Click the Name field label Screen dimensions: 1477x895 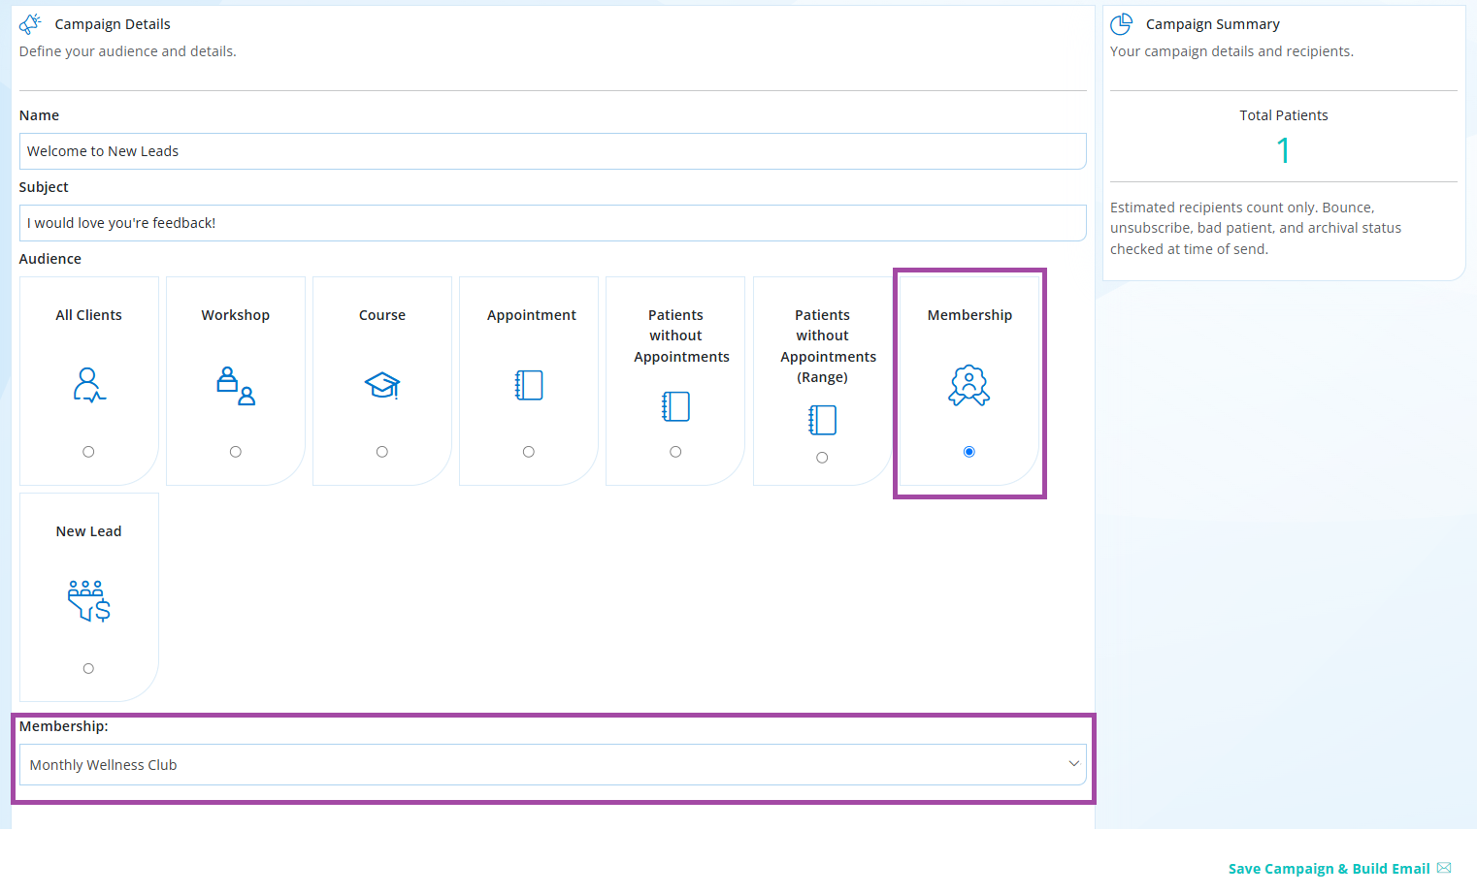click(x=39, y=115)
